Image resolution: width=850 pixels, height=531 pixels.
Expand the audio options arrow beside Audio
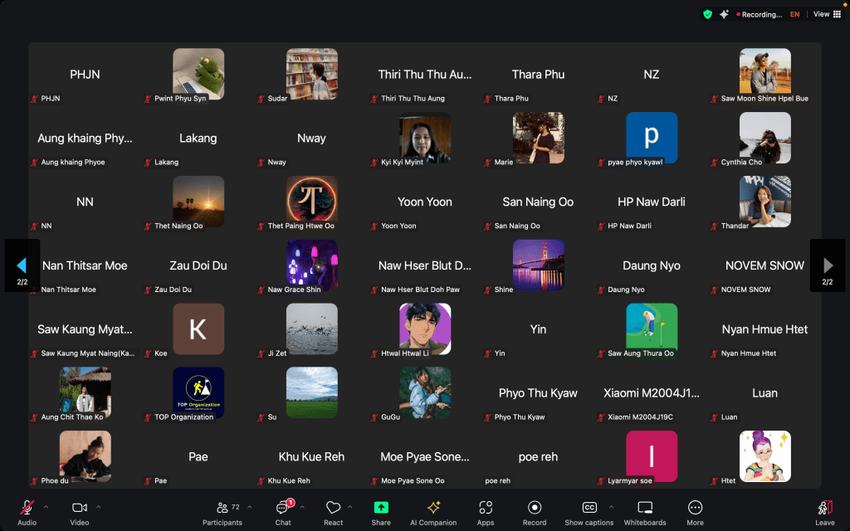pyautogui.click(x=46, y=507)
